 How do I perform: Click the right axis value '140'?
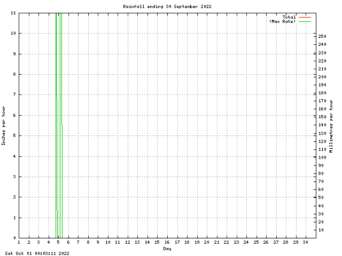[322, 125]
